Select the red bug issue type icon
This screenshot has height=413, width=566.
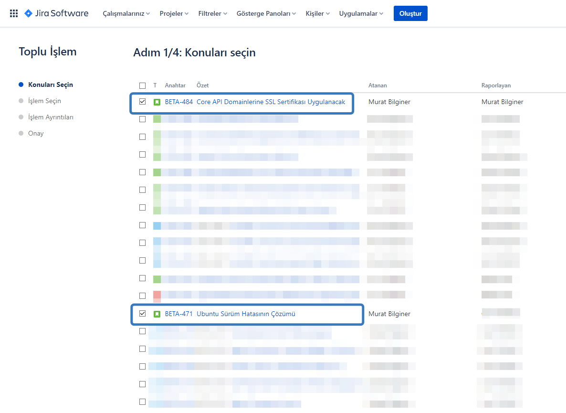(157, 295)
